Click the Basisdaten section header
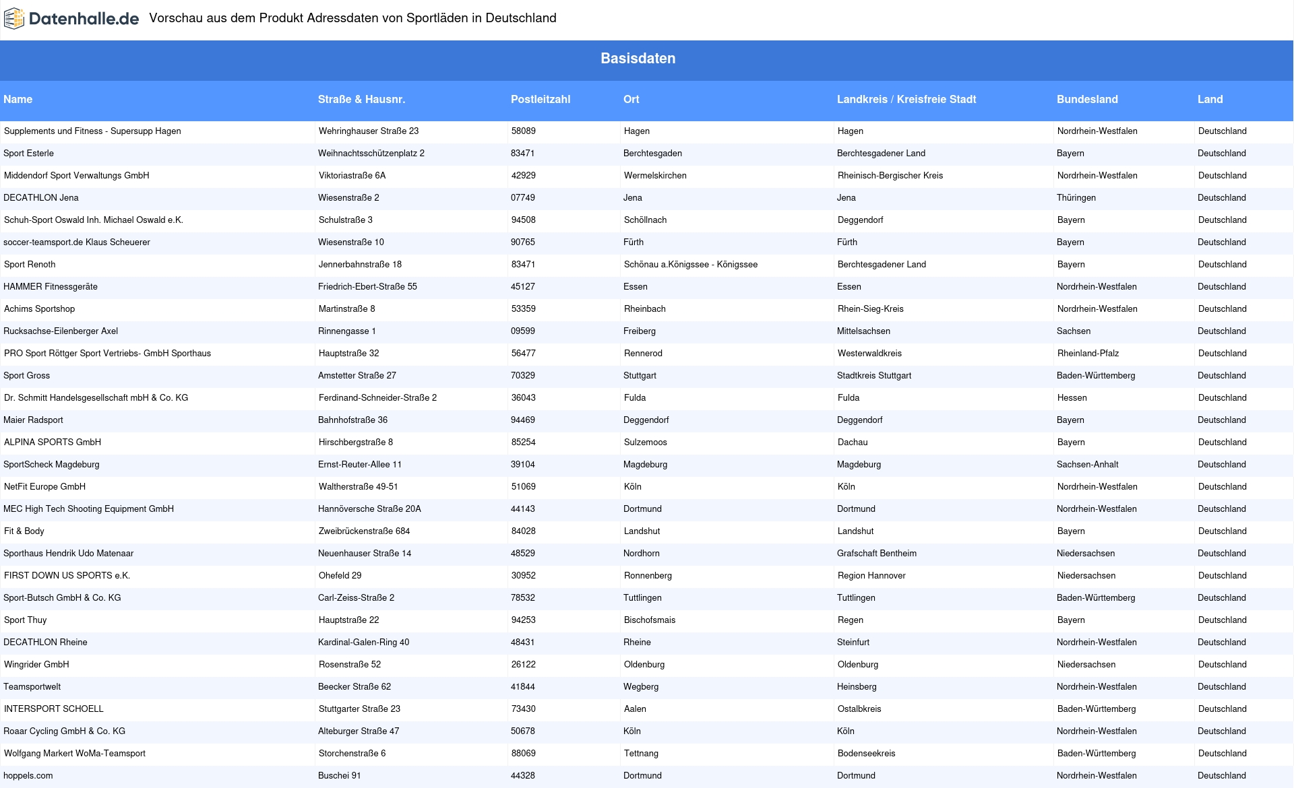 pos(638,59)
